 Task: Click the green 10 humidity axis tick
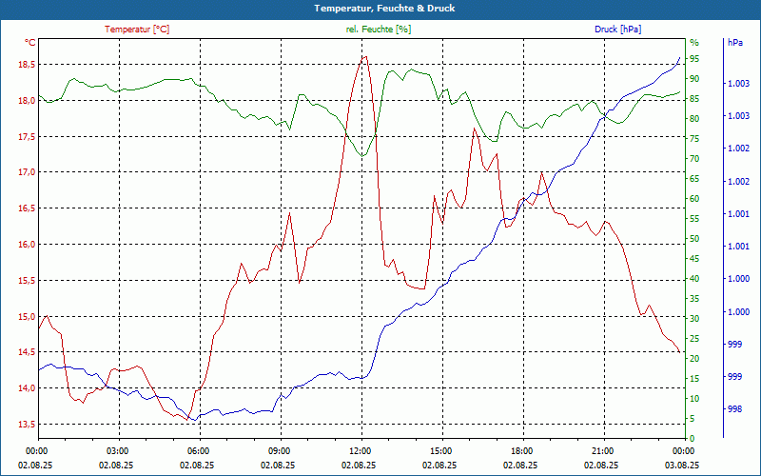pyautogui.click(x=694, y=399)
